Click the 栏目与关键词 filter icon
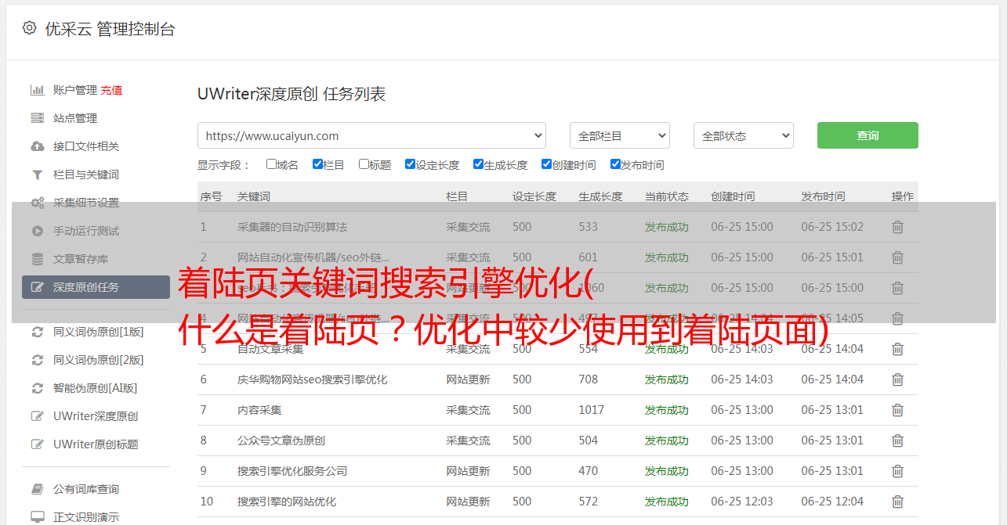Viewport: 1007px width, 525px height. pyautogui.click(x=37, y=174)
